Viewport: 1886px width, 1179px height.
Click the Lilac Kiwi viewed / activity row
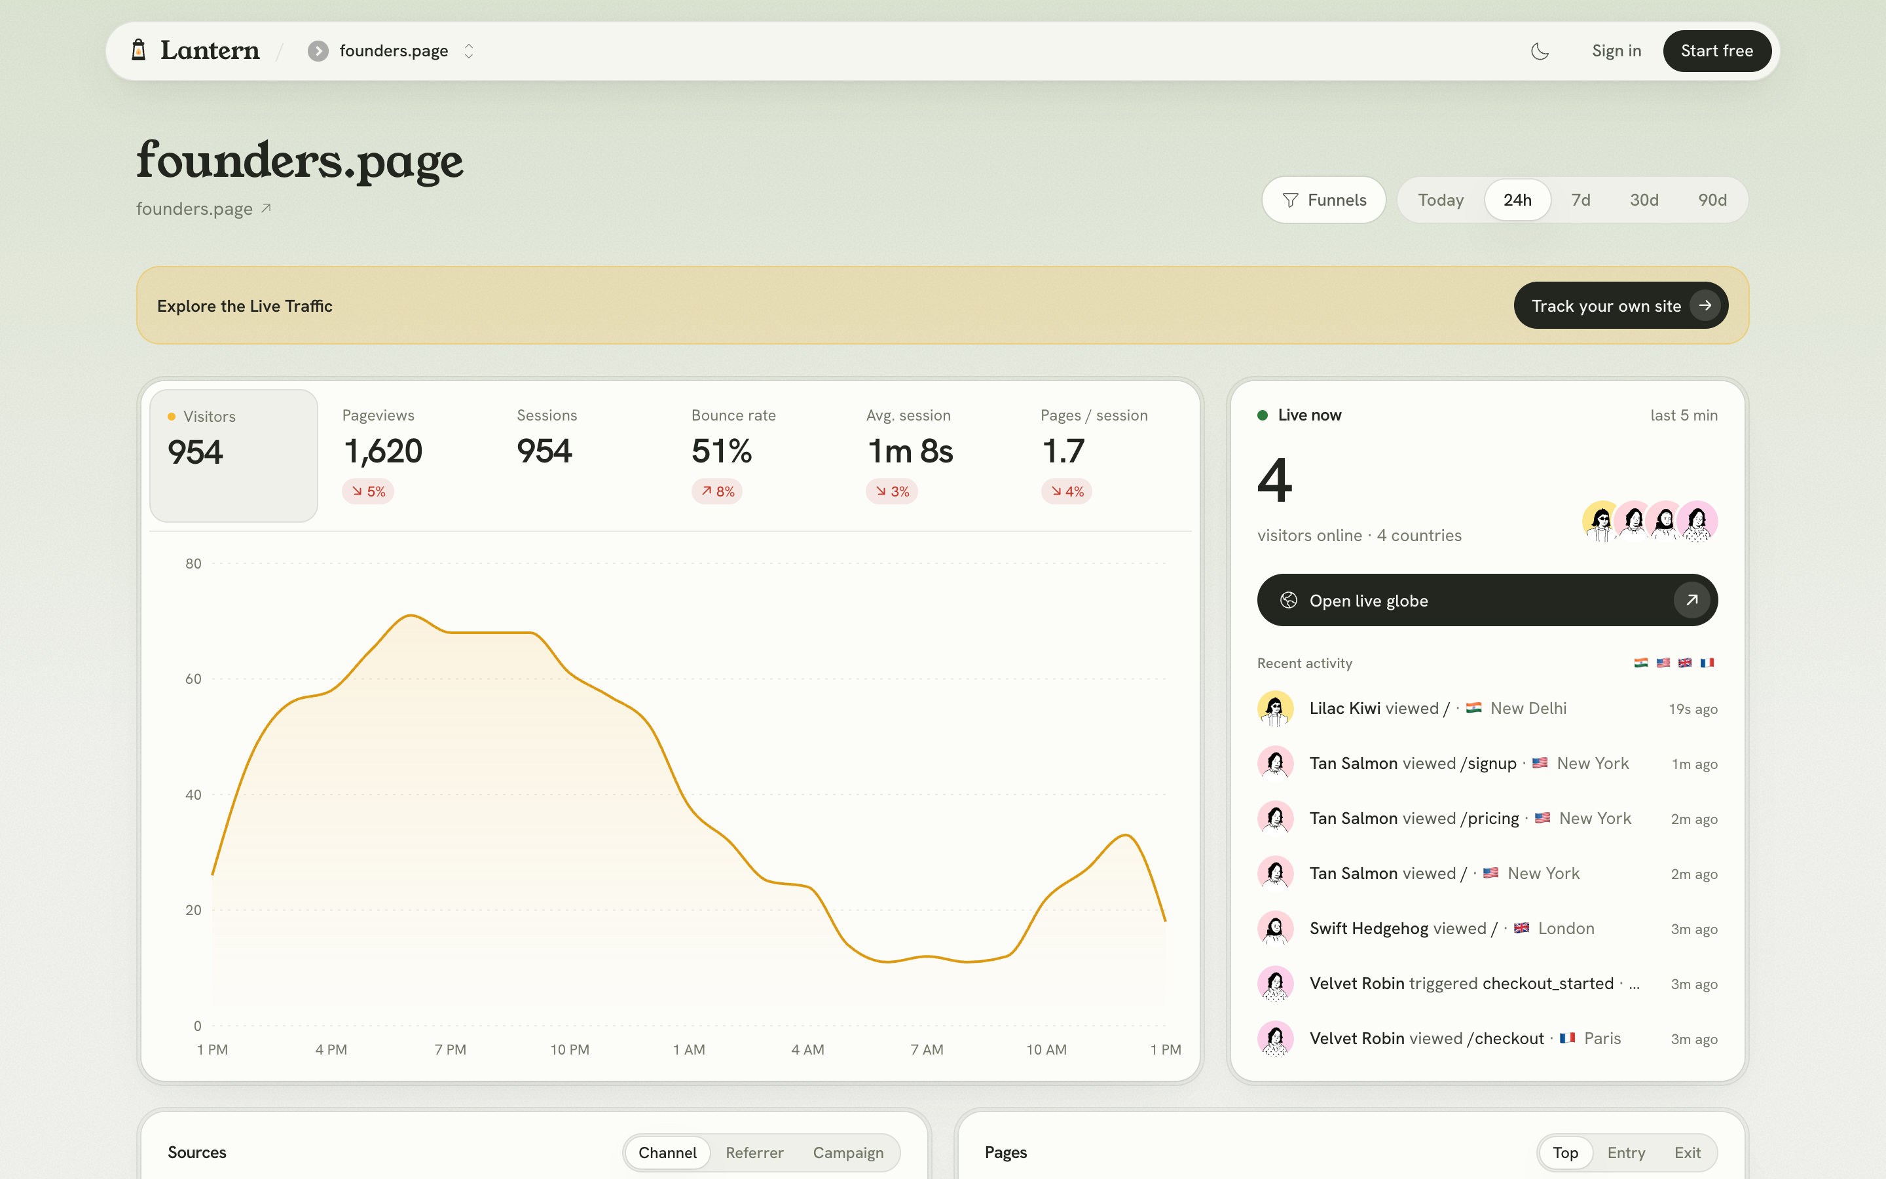1487,708
